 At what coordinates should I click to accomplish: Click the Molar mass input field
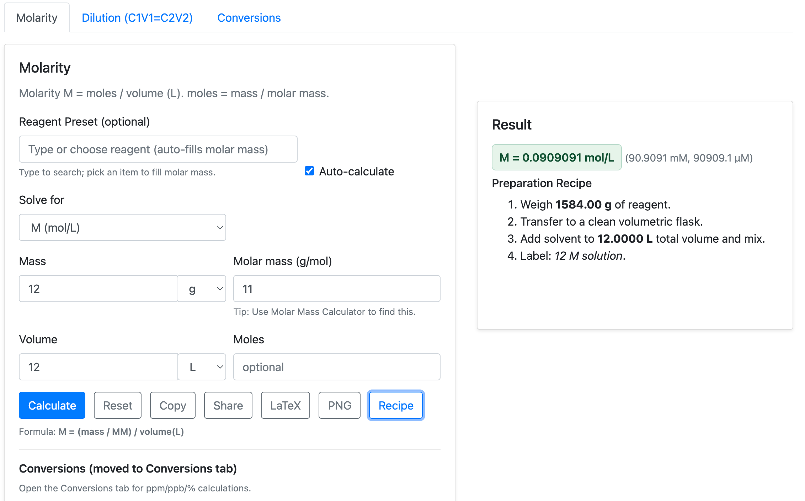(337, 289)
